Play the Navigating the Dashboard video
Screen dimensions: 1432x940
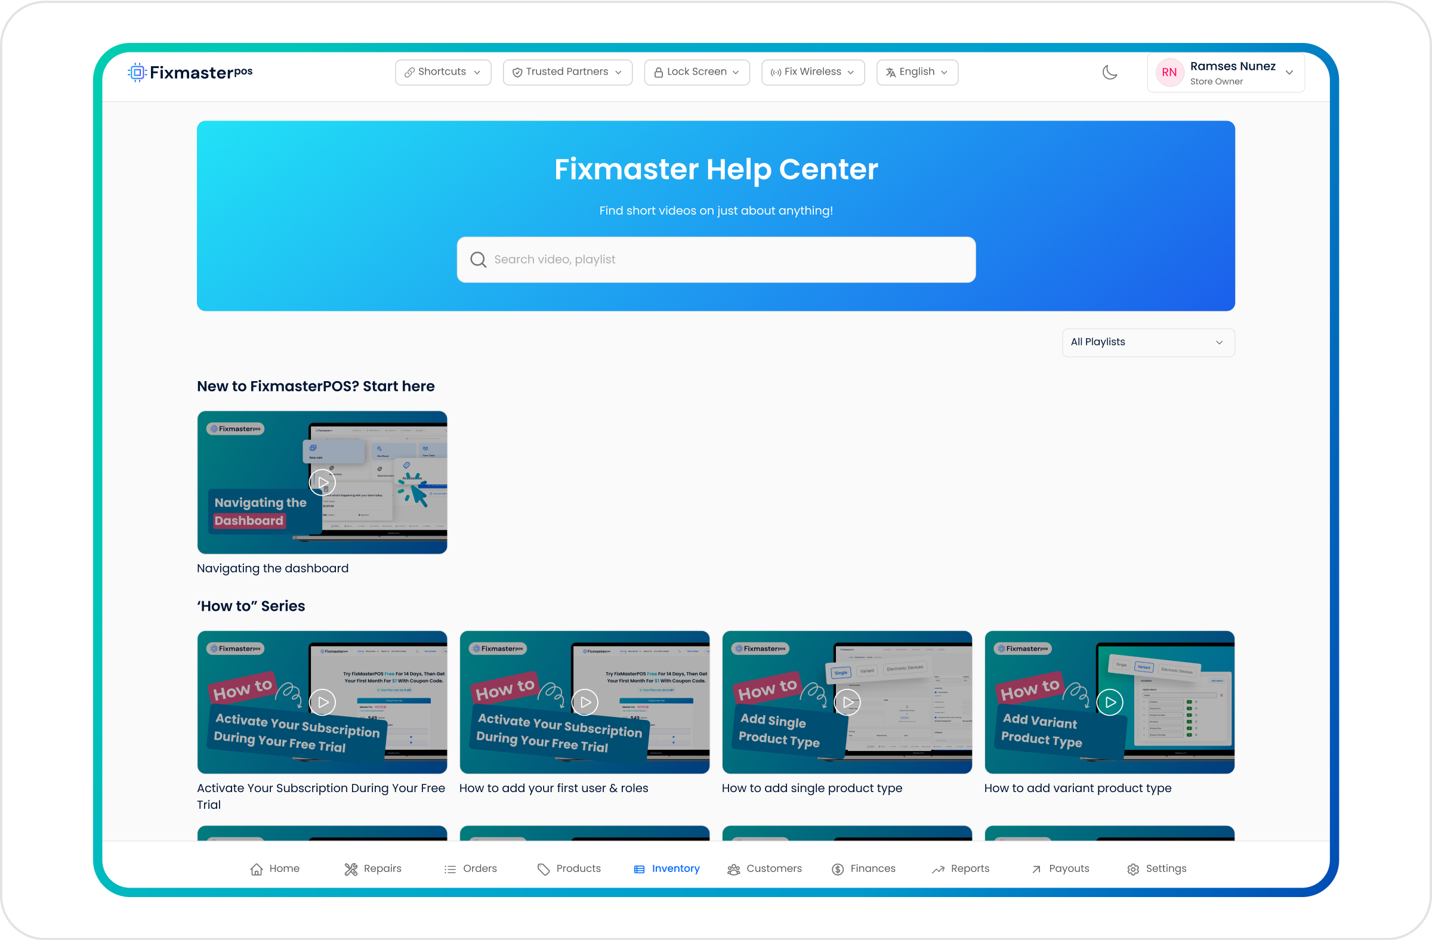[322, 481]
